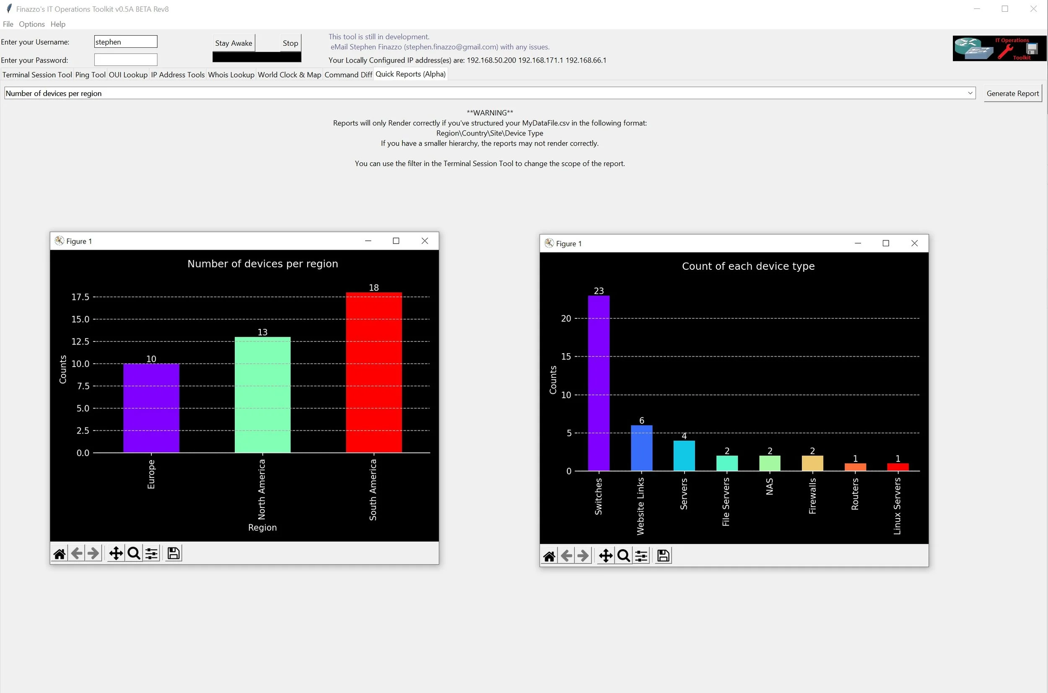Click Back arrow in left figure toolbar
Image resolution: width=1048 pixels, height=693 pixels.
(x=76, y=553)
